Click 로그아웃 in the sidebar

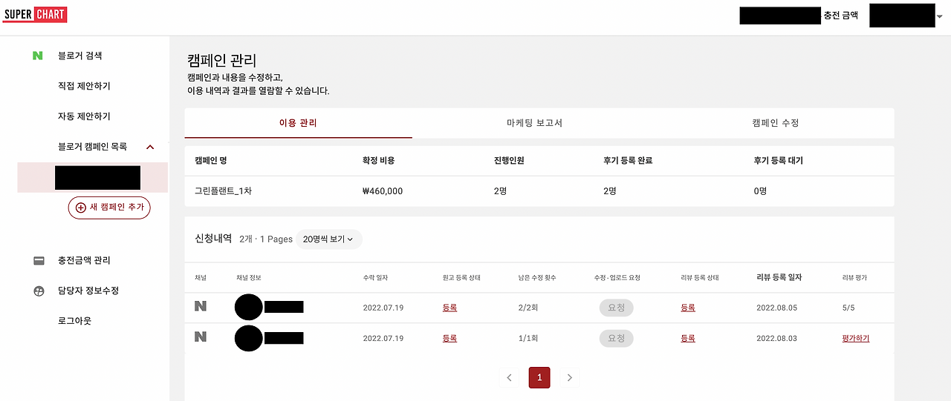coord(74,321)
